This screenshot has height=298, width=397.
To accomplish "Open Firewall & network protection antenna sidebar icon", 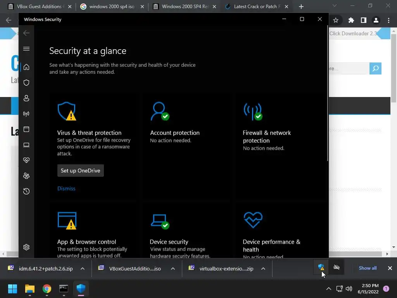I will (x=26, y=114).
